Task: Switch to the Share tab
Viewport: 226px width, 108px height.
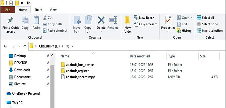Action: click(38, 10)
